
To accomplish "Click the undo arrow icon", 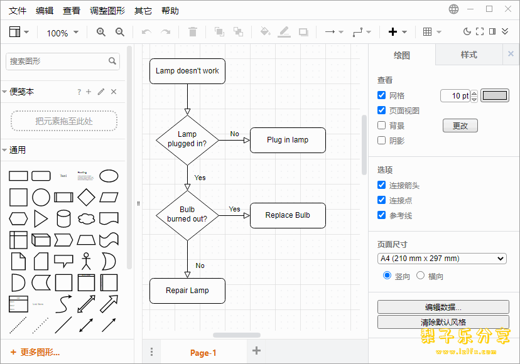I will point(146,32).
